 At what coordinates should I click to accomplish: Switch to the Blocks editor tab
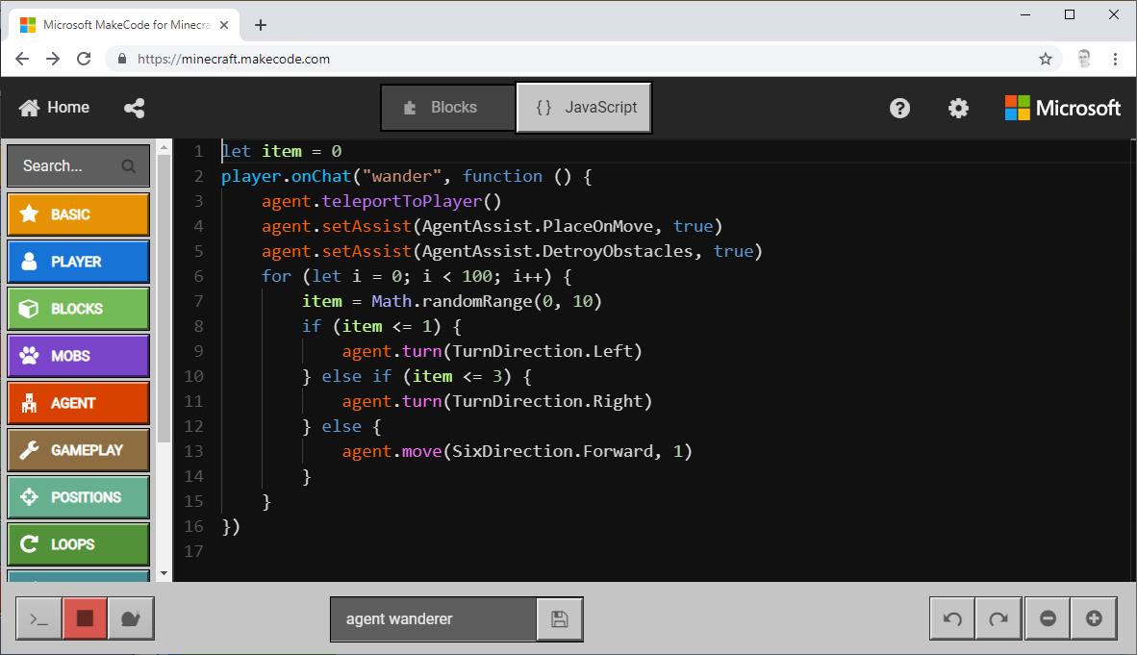[448, 108]
